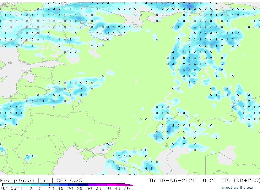Viewport: 260px width, 190px height.
Task: Click the 'Th 18-06-2026' date text
Action: click(172, 180)
